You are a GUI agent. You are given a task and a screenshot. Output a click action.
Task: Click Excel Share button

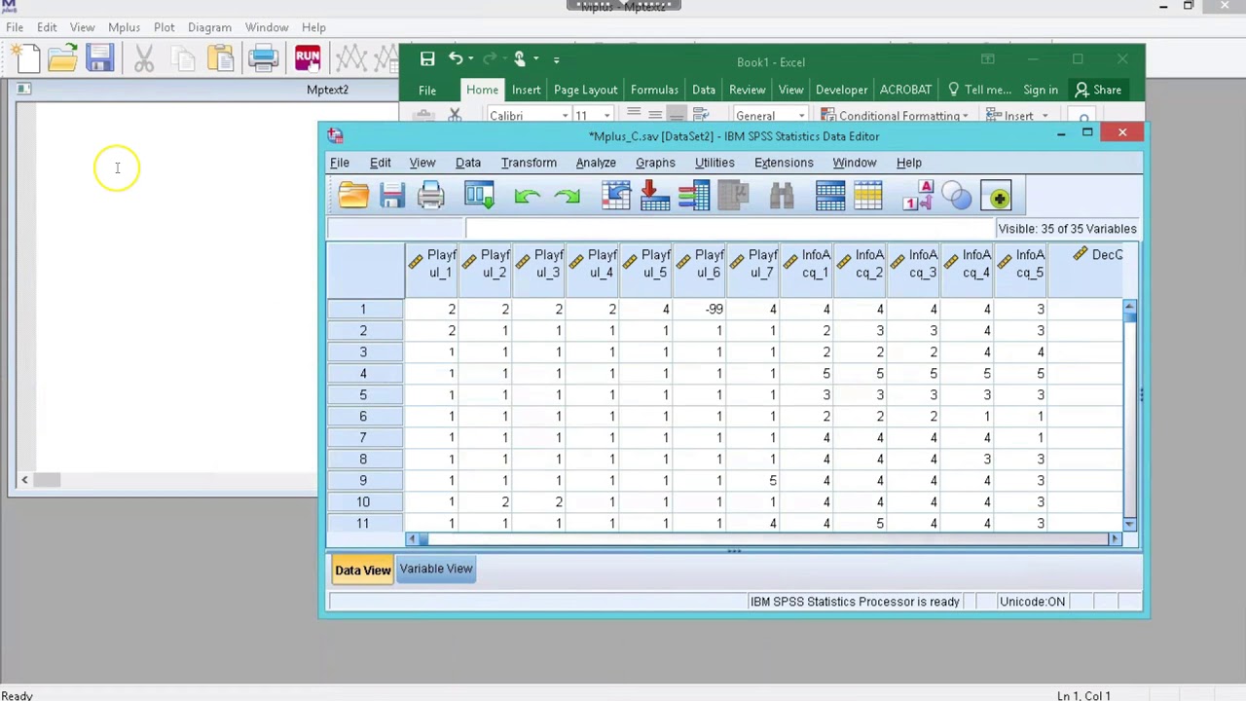(1098, 90)
